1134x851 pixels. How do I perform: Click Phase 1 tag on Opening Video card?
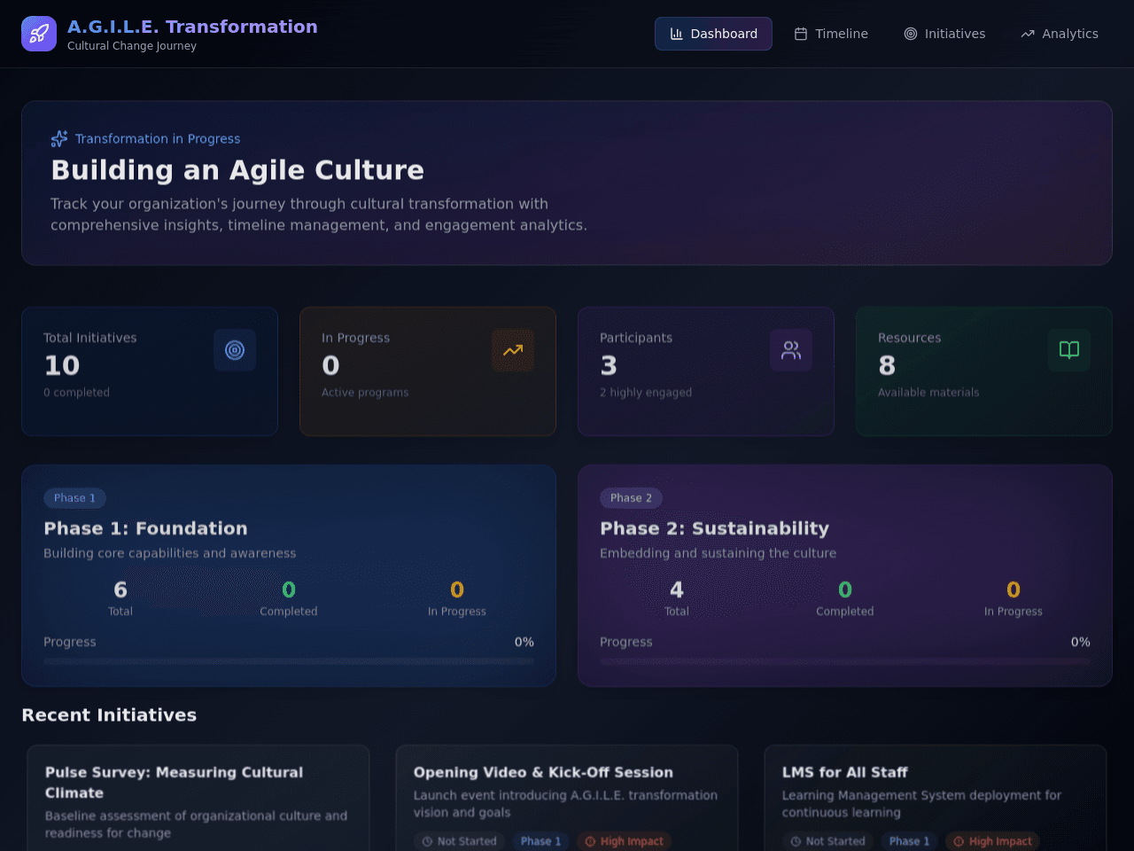pos(540,841)
